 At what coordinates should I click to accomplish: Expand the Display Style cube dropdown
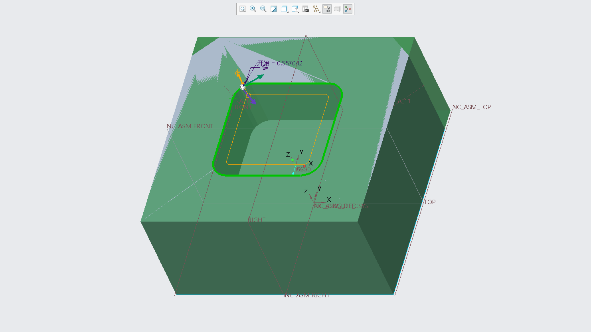pos(285,9)
